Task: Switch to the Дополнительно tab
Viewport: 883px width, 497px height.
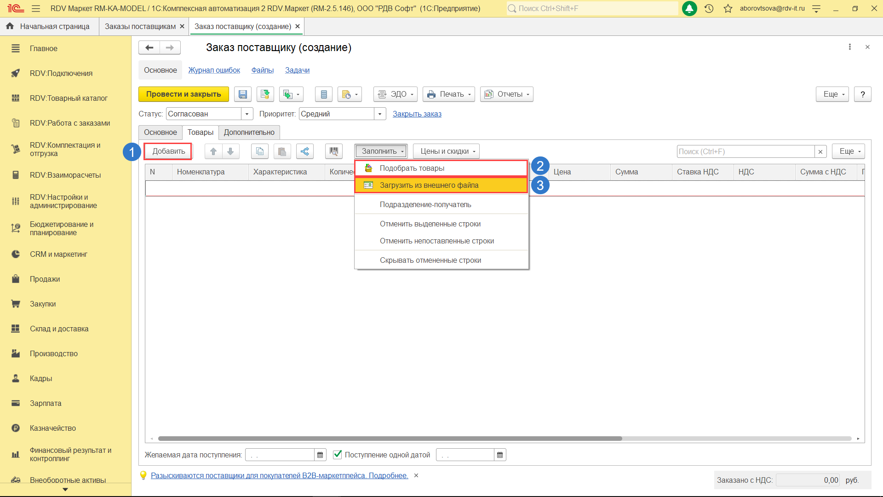Action: click(x=249, y=133)
